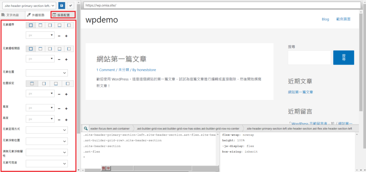Expand the 元素呈現方式 dropdown
The width and height of the screenshot is (366, 172).
(x=47, y=130)
